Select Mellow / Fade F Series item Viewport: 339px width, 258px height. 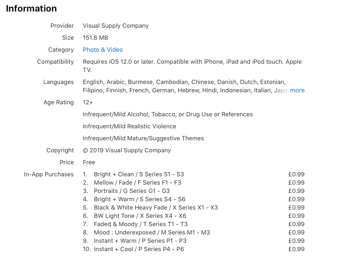click(x=137, y=183)
